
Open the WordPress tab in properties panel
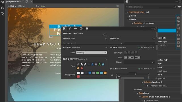click(87, 29)
